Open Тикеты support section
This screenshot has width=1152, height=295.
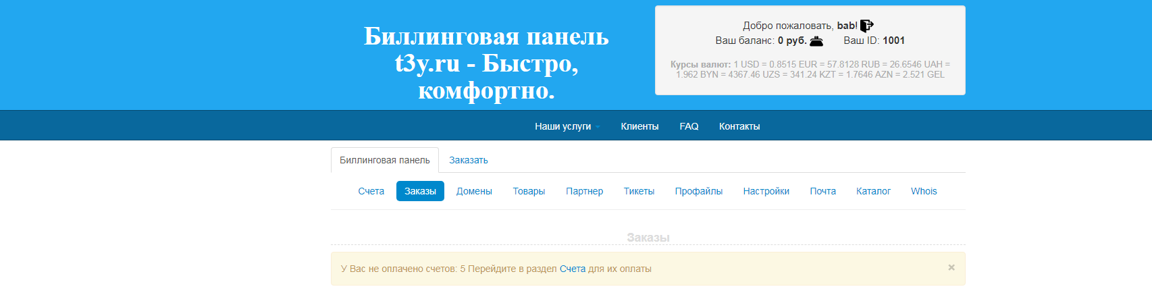coord(639,191)
